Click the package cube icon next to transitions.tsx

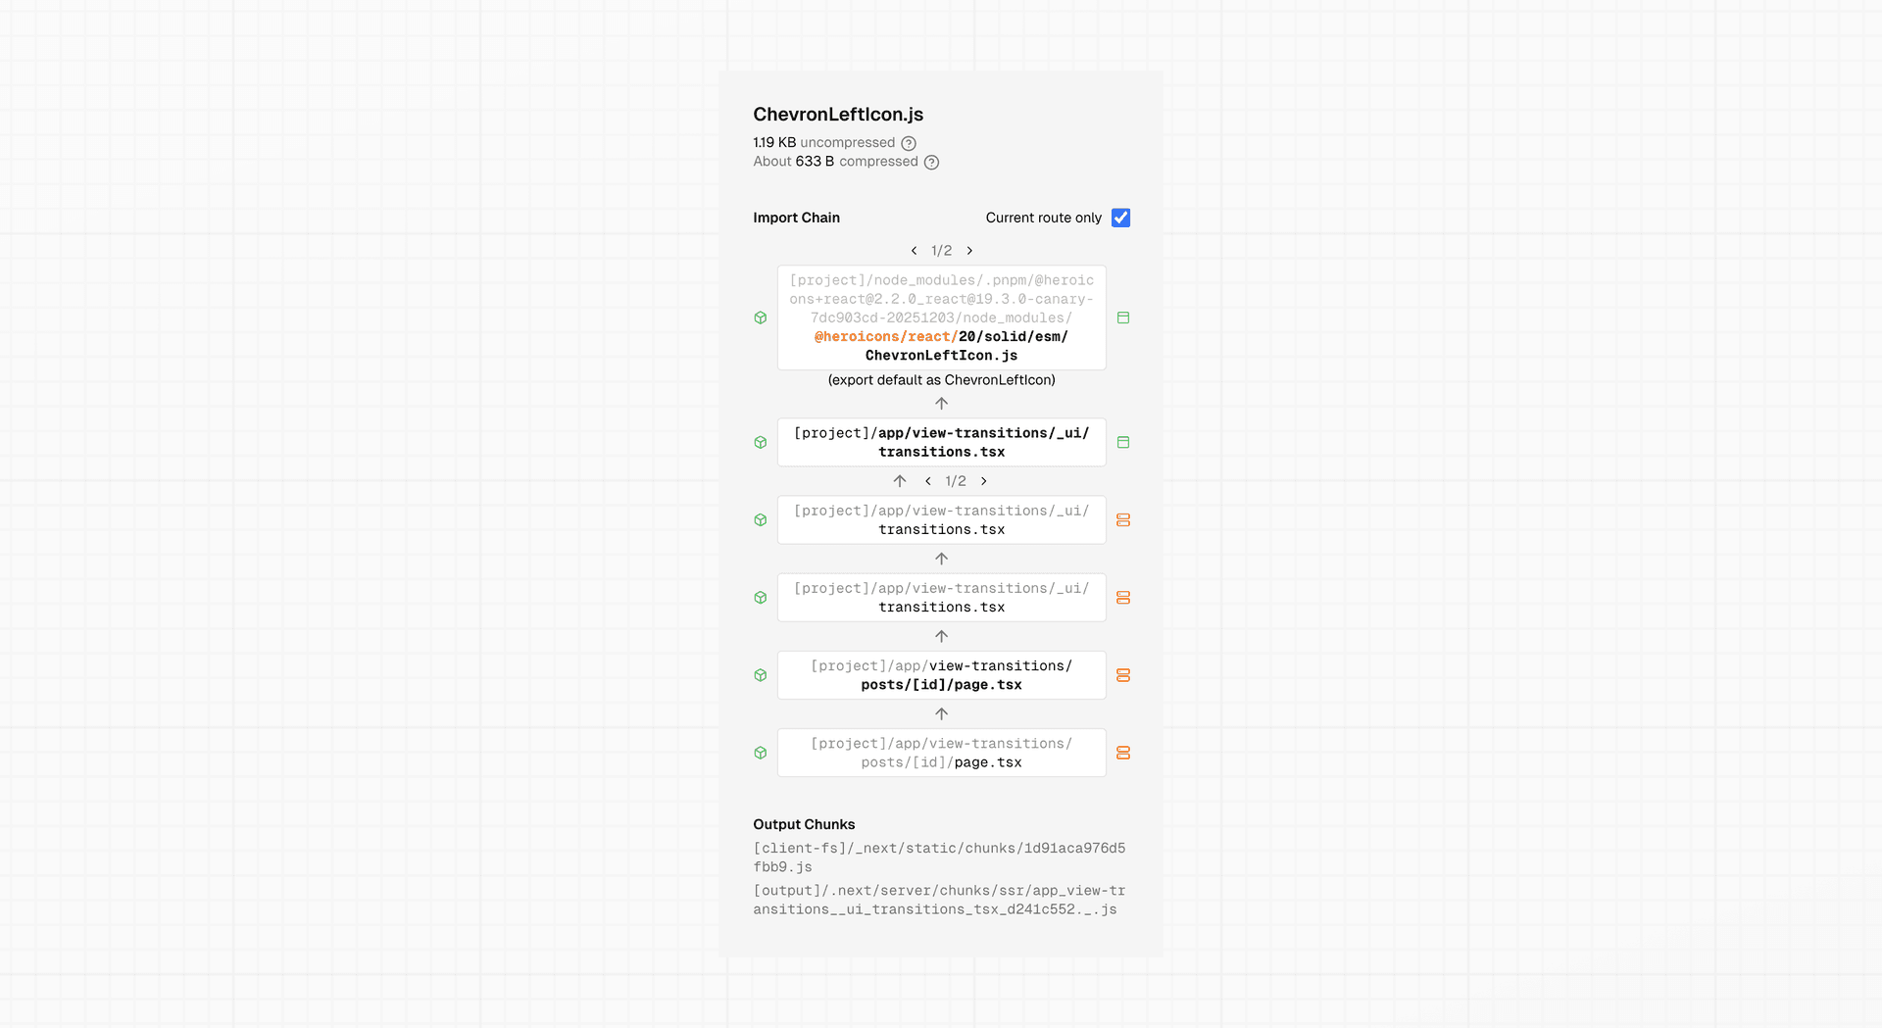[761, 442]
